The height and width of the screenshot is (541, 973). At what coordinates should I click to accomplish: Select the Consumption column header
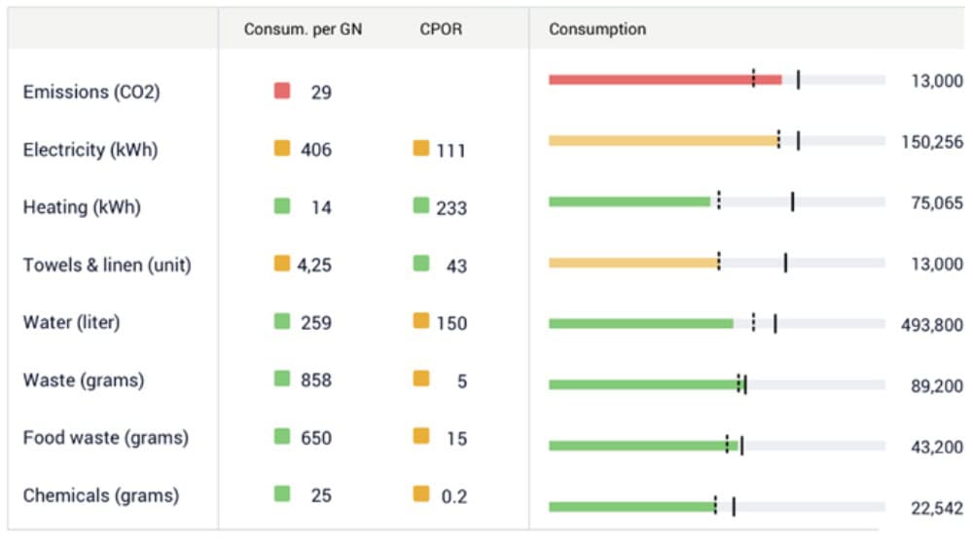click(597, 29)
